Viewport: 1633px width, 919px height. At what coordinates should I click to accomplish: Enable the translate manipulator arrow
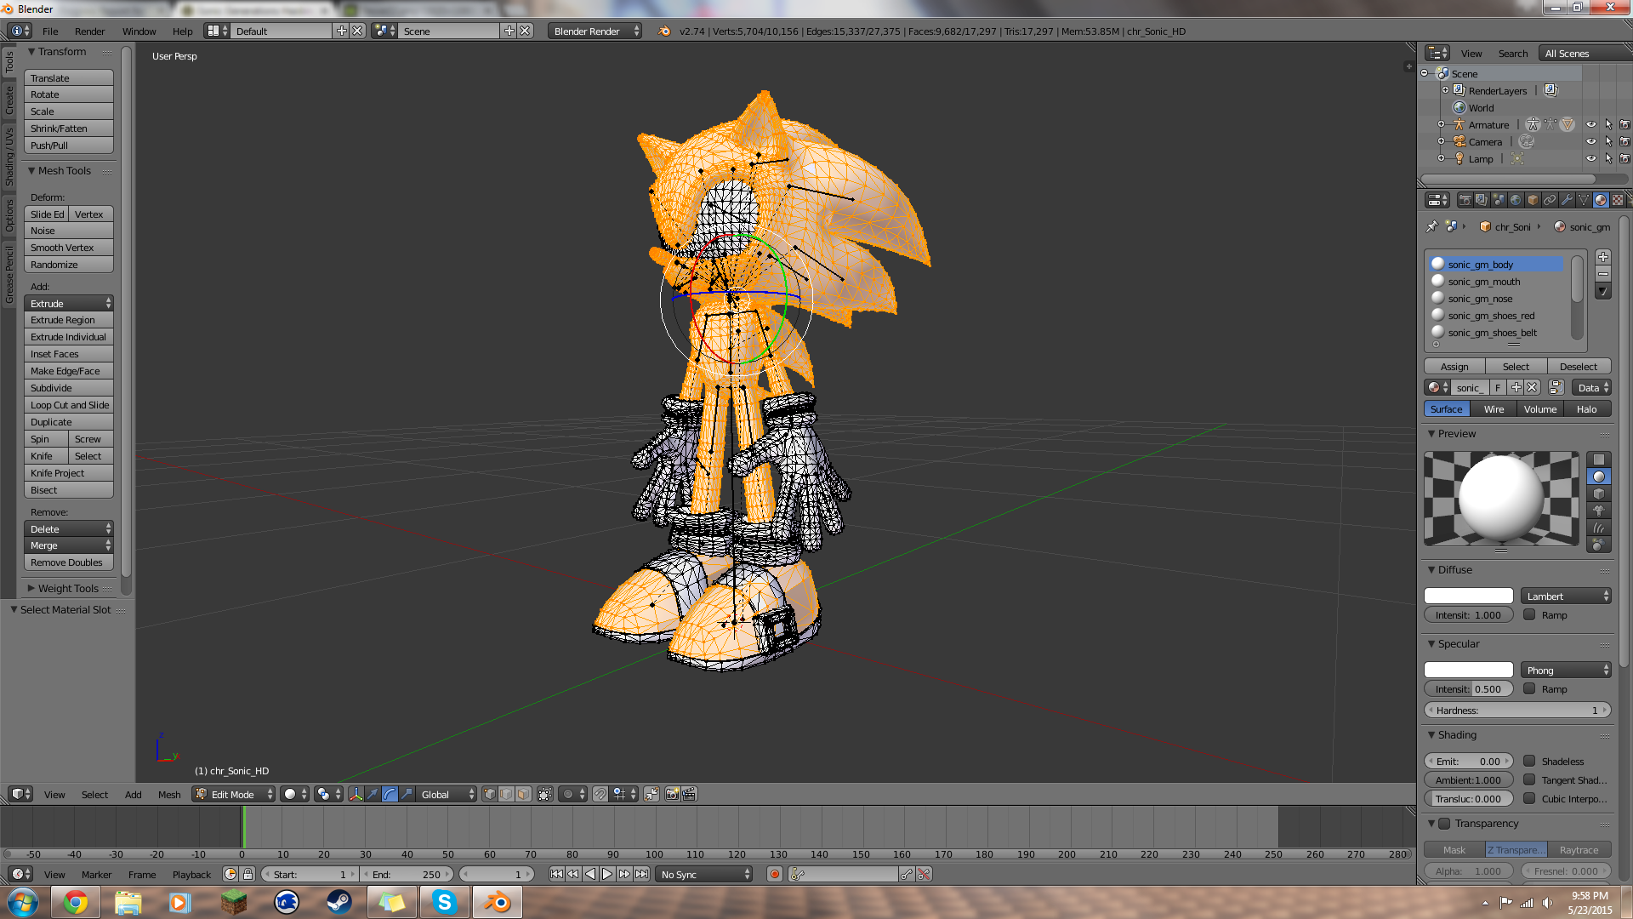373,794
